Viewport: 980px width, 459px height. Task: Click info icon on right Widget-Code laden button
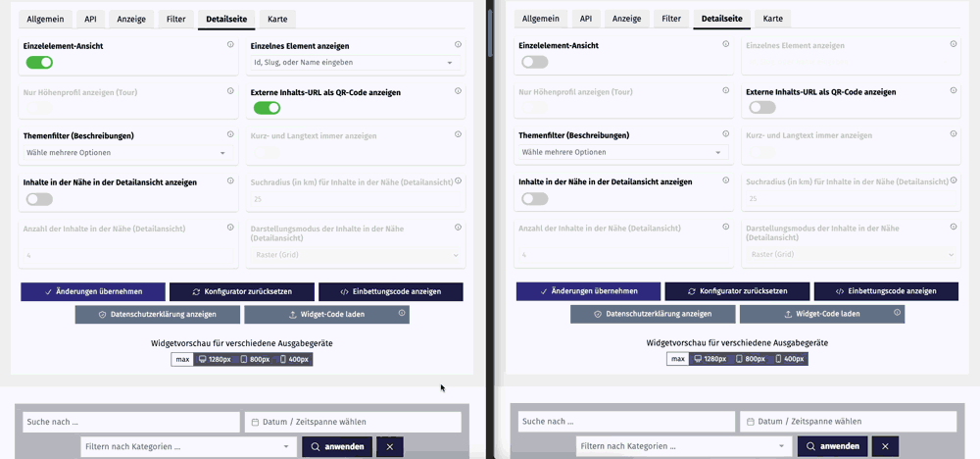click(897, 314)
